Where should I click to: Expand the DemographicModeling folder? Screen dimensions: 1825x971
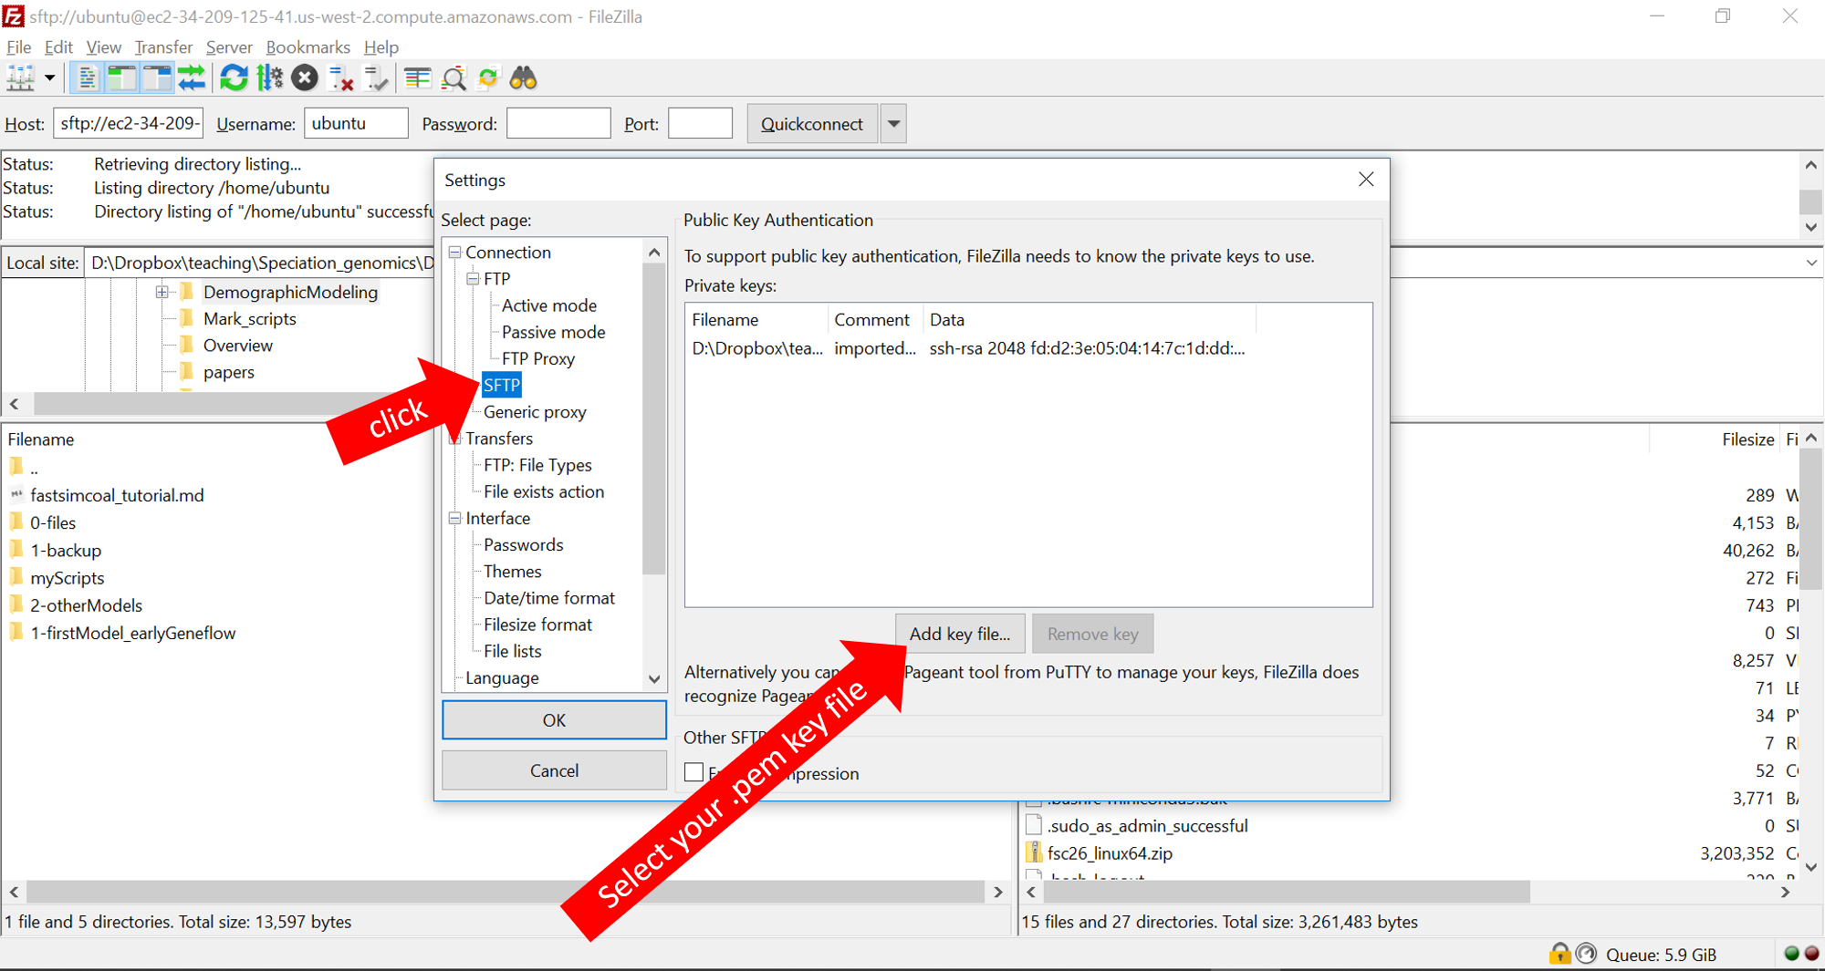162,292
